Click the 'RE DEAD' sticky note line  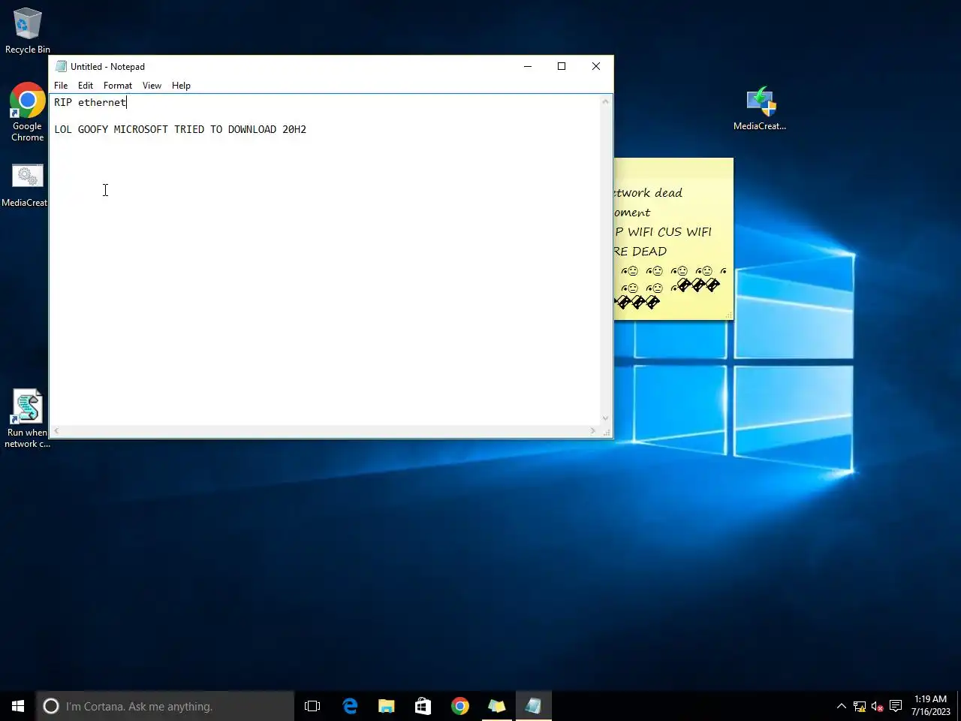point(640,252)
